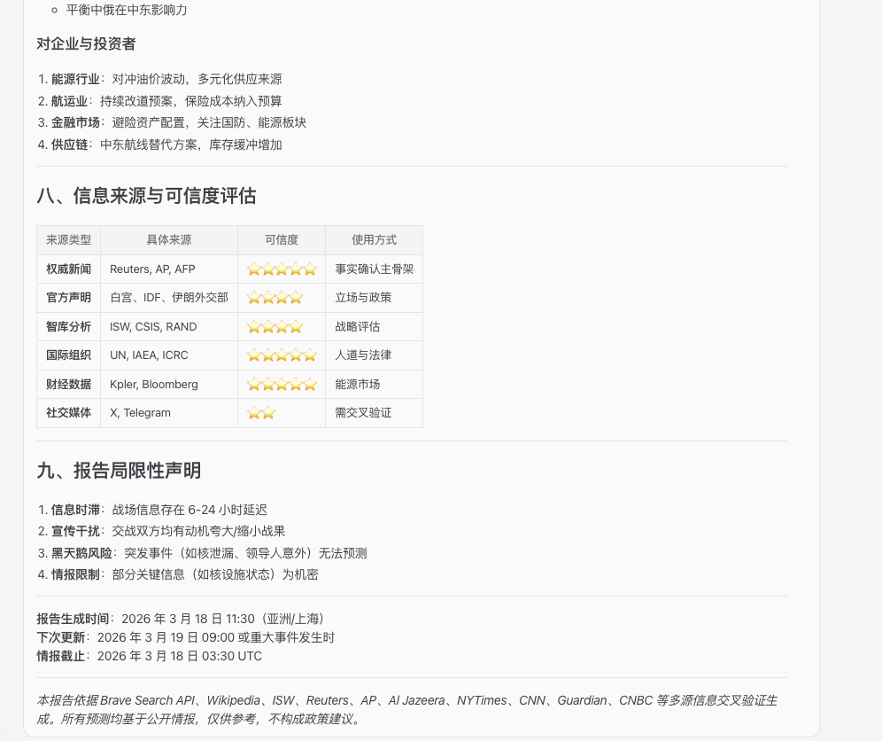This screenshot has height=741, width=882.
Task: Click the 能源行业 bold label
Action: coord(75,79)
